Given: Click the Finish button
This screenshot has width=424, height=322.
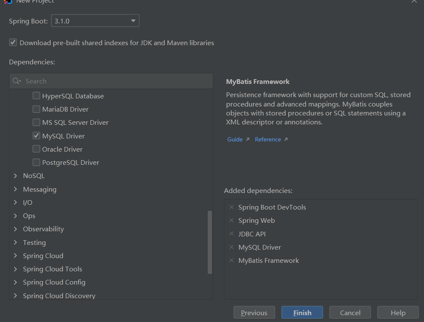Looking at the screenshot, I should 302,313.
